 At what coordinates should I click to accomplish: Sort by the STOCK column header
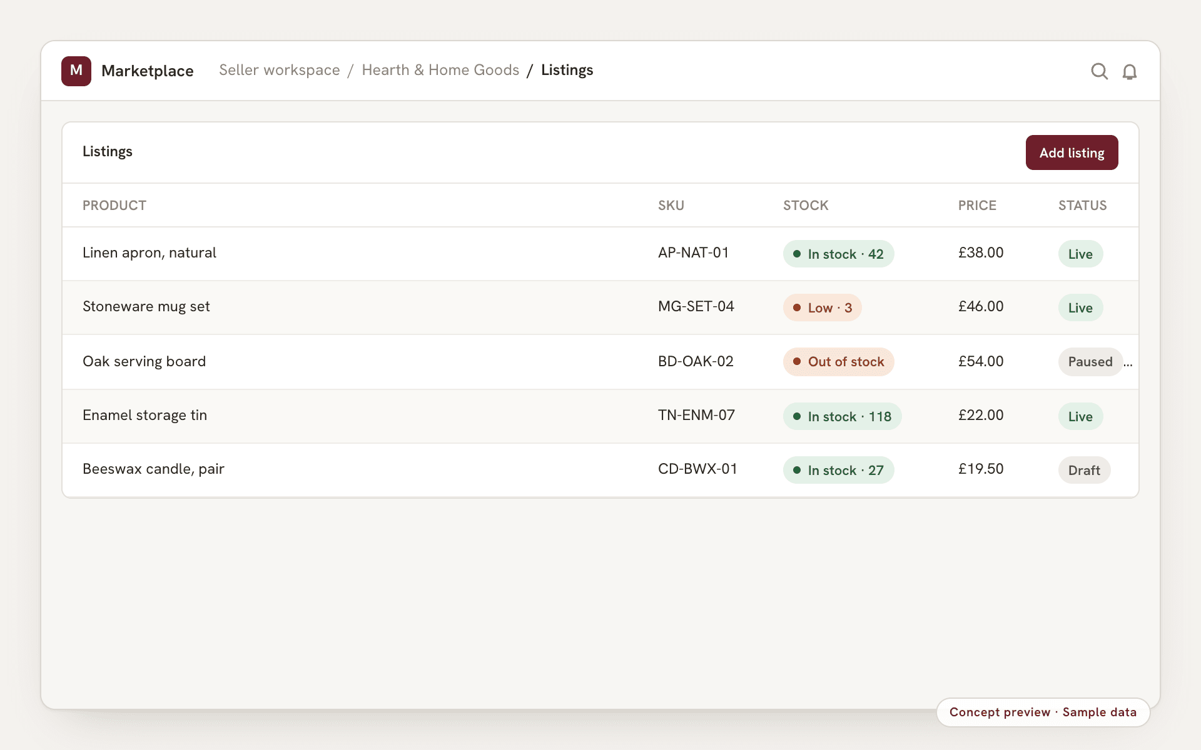tap(806, 205)
